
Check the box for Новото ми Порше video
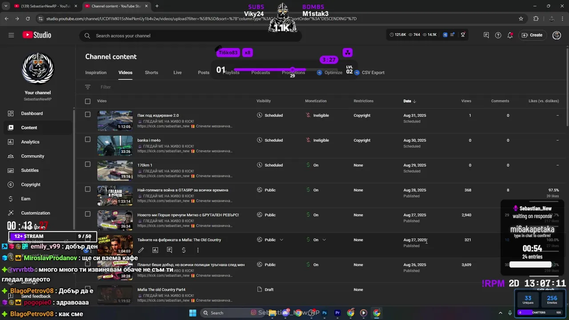[x=88, y=214]
